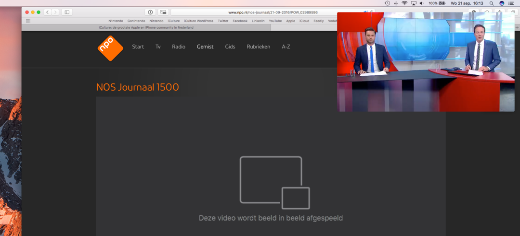
Task: Open the Tv section on NPO
Action: click(x=158, y=47)
